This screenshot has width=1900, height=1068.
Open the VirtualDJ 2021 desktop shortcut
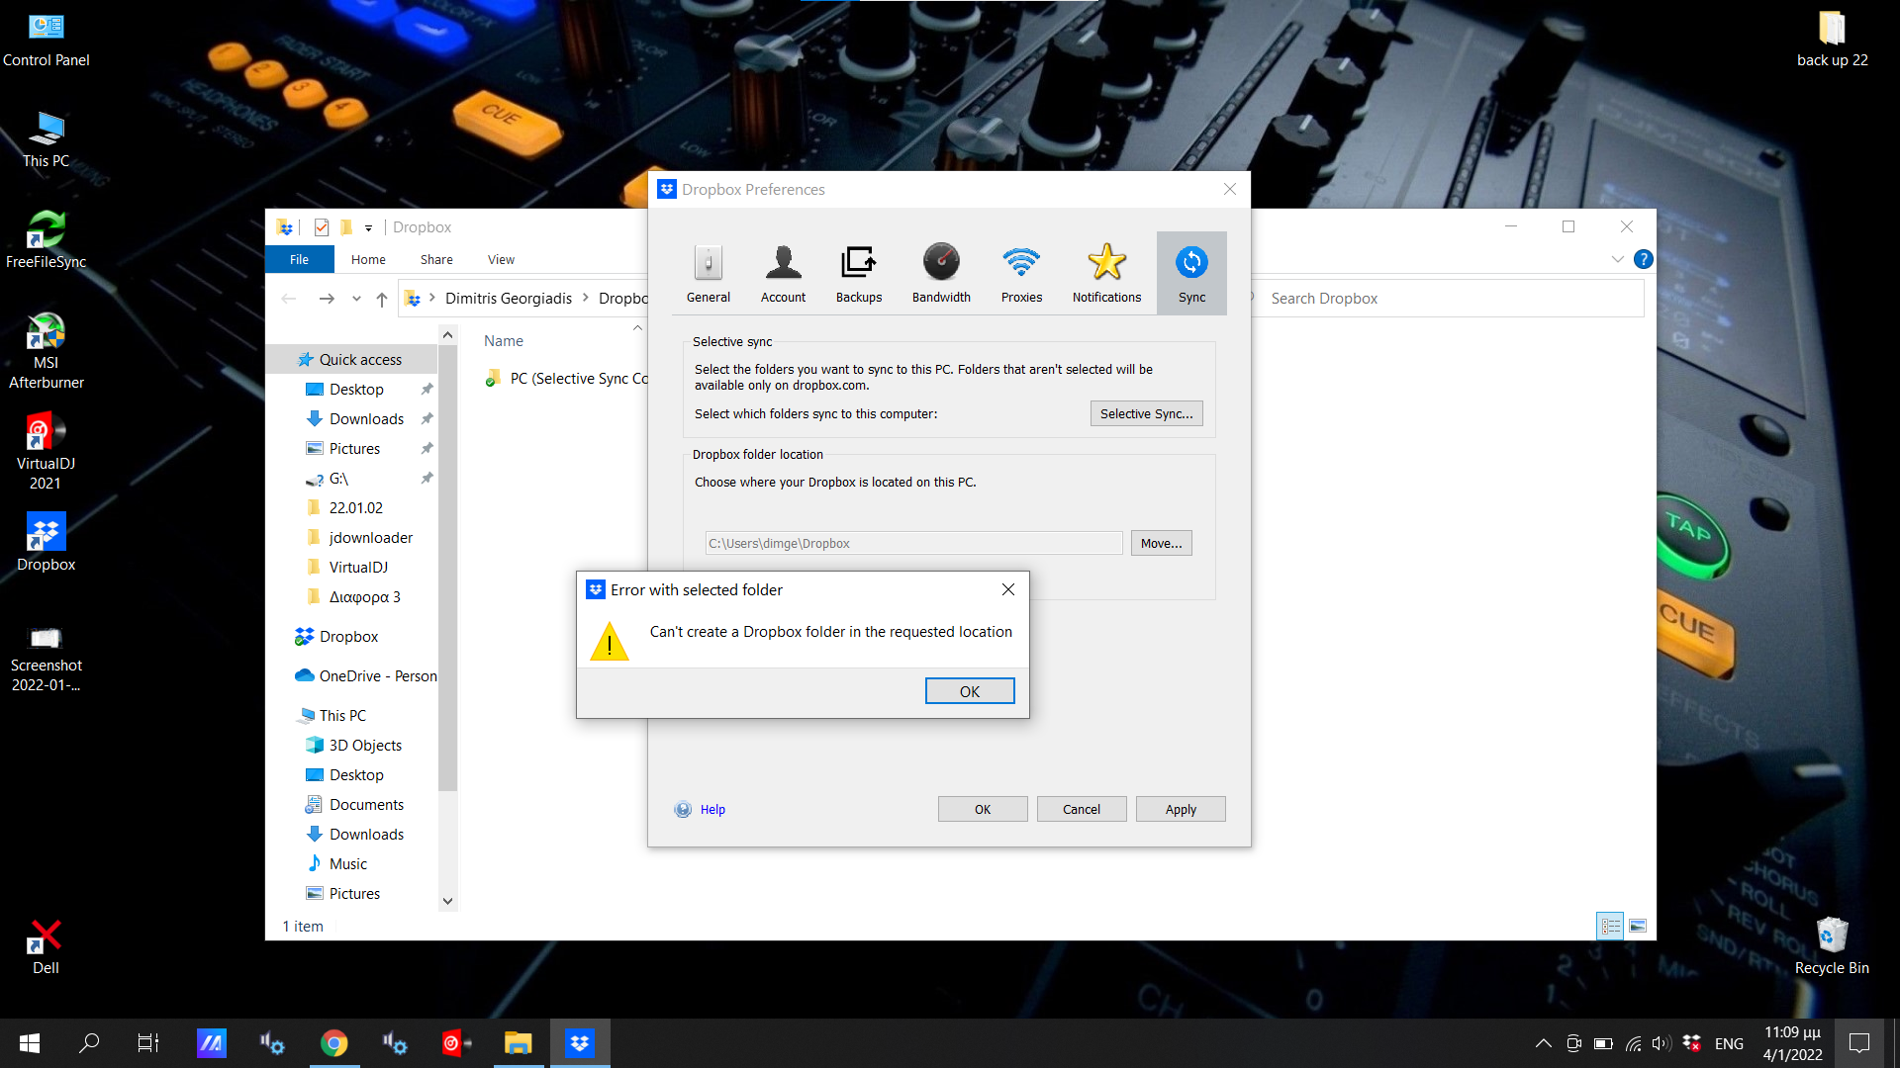coord(46,452)
